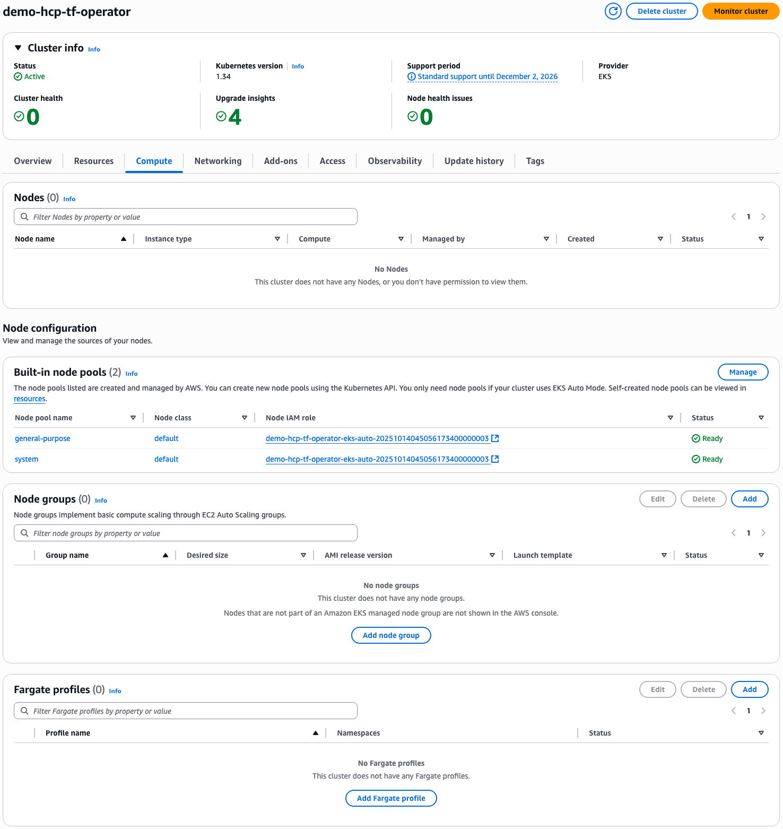This screenshot has height=829, width=783.
Task: Click external link icon in system row
Action: pos(495,459)
